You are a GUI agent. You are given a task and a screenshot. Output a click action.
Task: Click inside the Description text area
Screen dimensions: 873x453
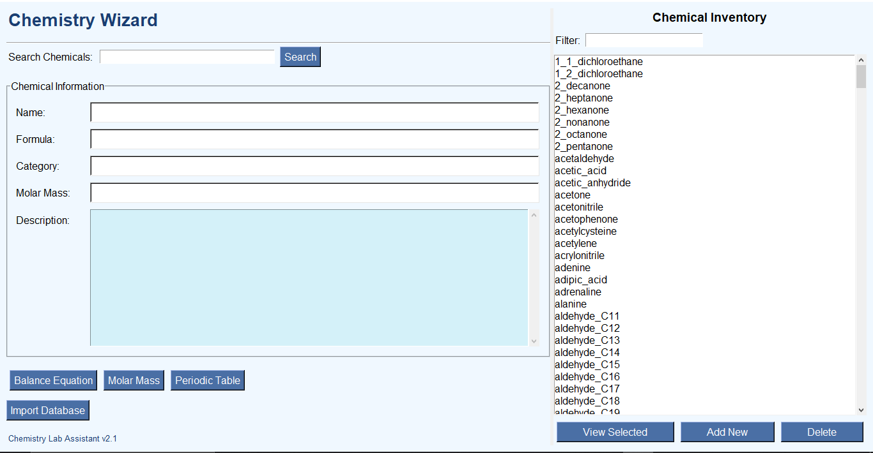click(x=309, y=278)
